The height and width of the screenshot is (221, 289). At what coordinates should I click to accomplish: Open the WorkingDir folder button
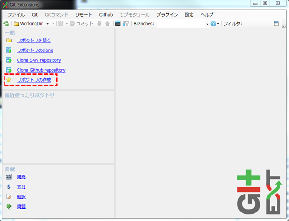coord(28,24)
